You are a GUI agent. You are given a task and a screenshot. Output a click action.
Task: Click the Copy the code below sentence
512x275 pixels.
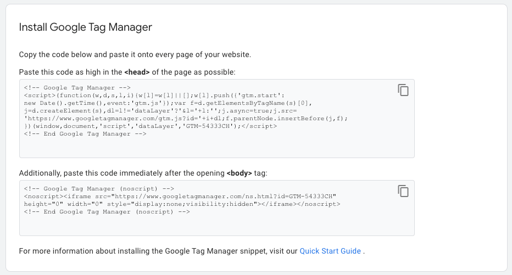click(x=135, y=54)
